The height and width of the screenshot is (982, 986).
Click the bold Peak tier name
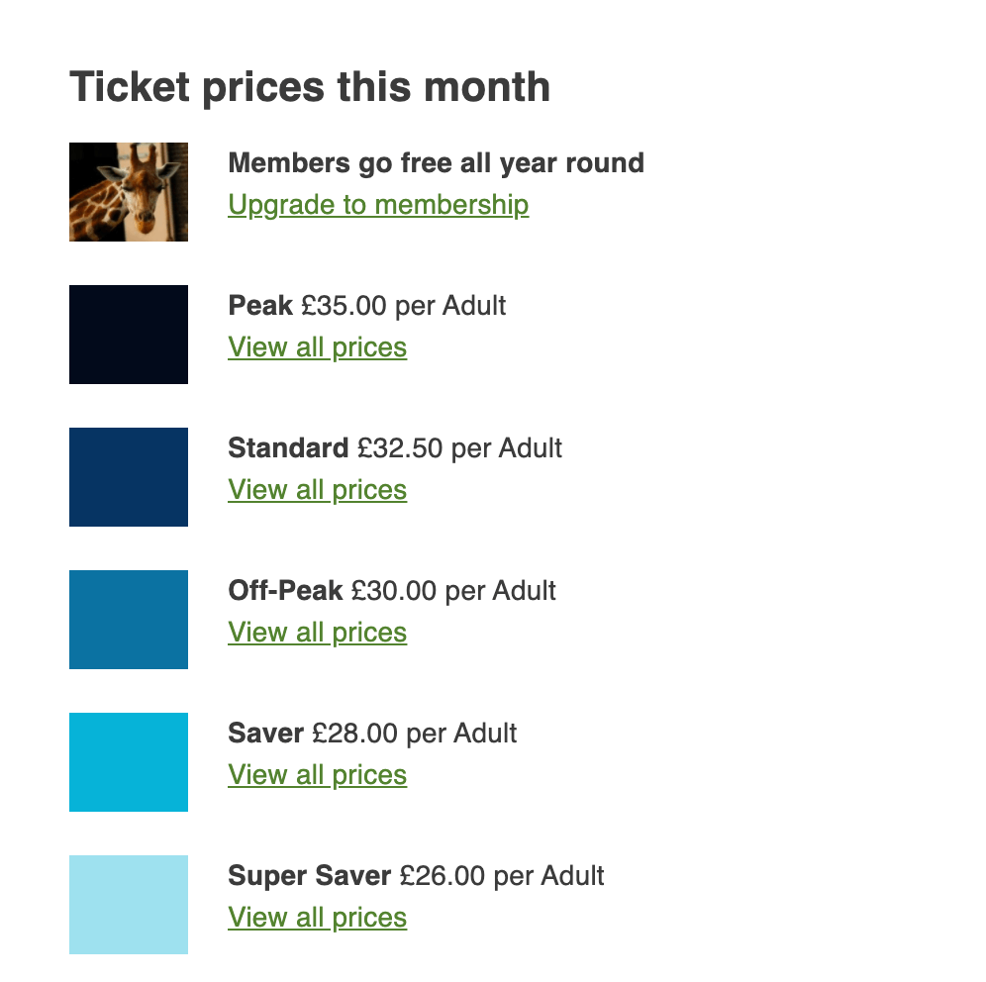point(260,306)
